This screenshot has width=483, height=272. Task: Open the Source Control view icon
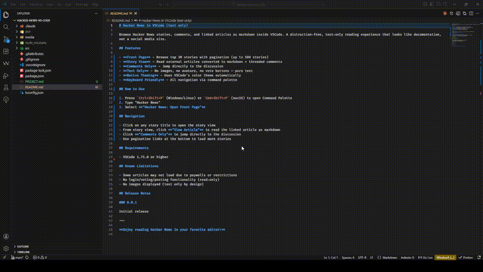coord(6,39)
